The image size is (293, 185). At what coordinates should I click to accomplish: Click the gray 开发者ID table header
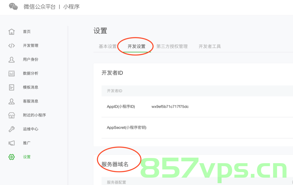(115, 91)
